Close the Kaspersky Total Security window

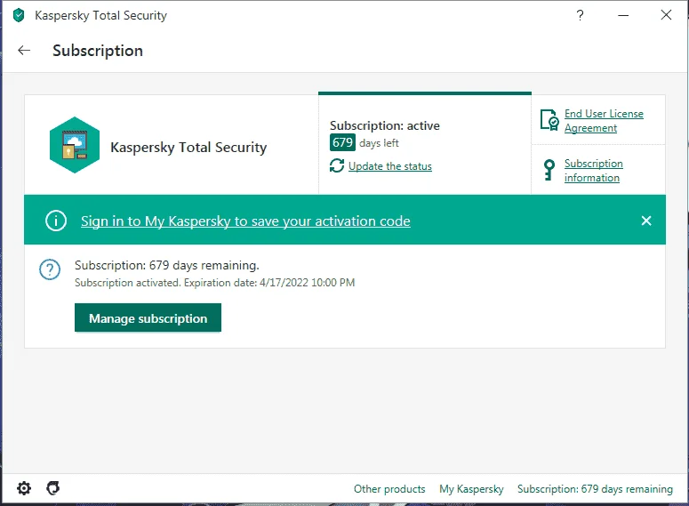[666, 15]
